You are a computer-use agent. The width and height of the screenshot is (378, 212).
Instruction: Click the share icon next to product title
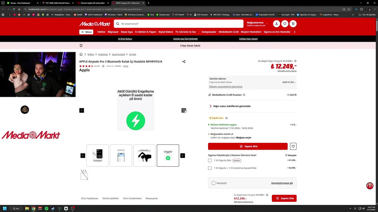coord(184,62)
